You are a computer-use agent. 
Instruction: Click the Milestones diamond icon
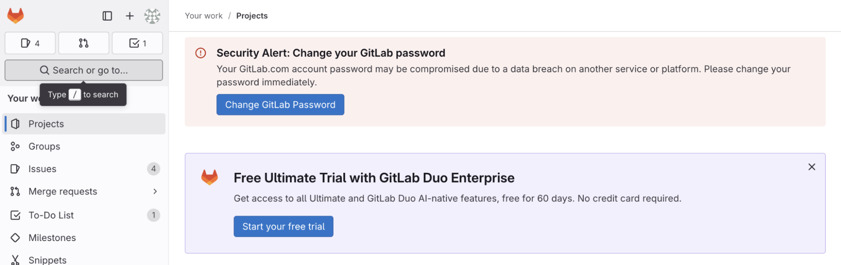[15, 238]
